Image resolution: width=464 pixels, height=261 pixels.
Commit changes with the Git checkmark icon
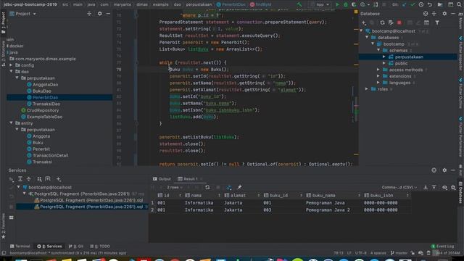pyautogui.click(x=413, y=5)
